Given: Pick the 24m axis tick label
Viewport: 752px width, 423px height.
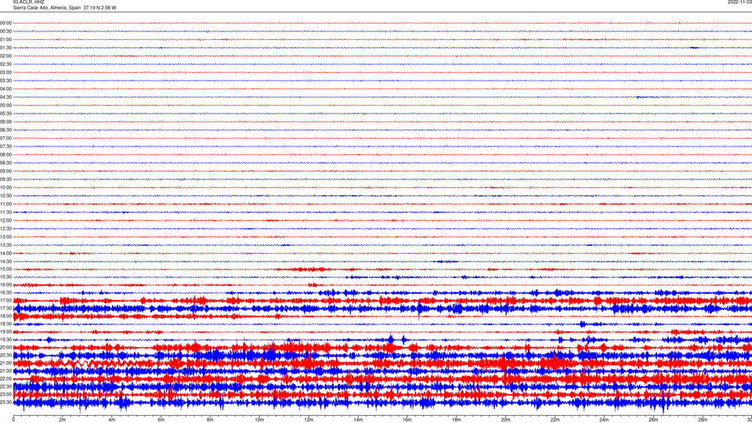Looking at the screenshot, I should click(x=604, y=420).
